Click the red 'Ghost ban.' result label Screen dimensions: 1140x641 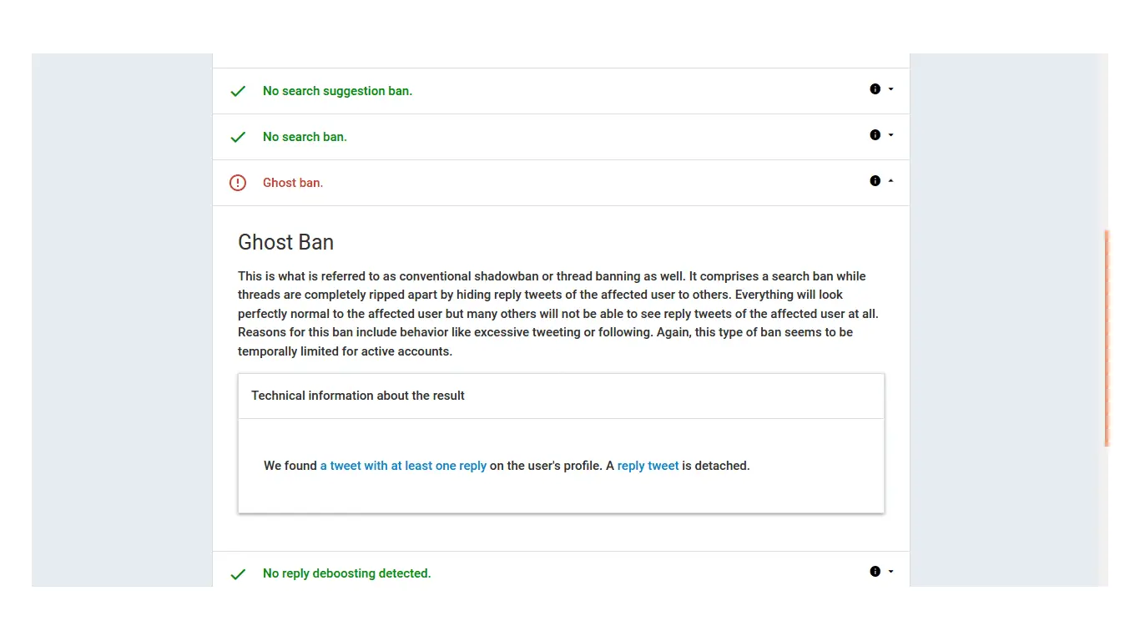click(293, 183)
